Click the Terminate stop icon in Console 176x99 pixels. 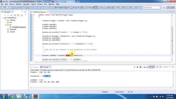coord(134,67)
